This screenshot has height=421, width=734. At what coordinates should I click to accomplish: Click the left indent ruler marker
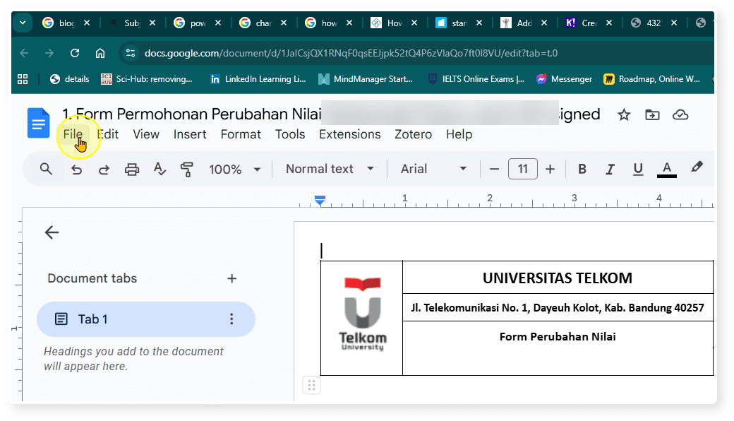click(x=320, y=200)
